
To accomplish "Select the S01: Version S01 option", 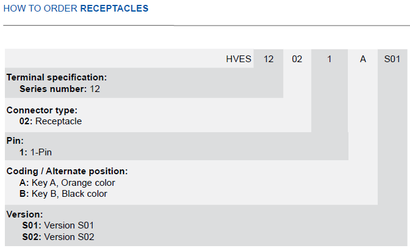I will point(58,225).
